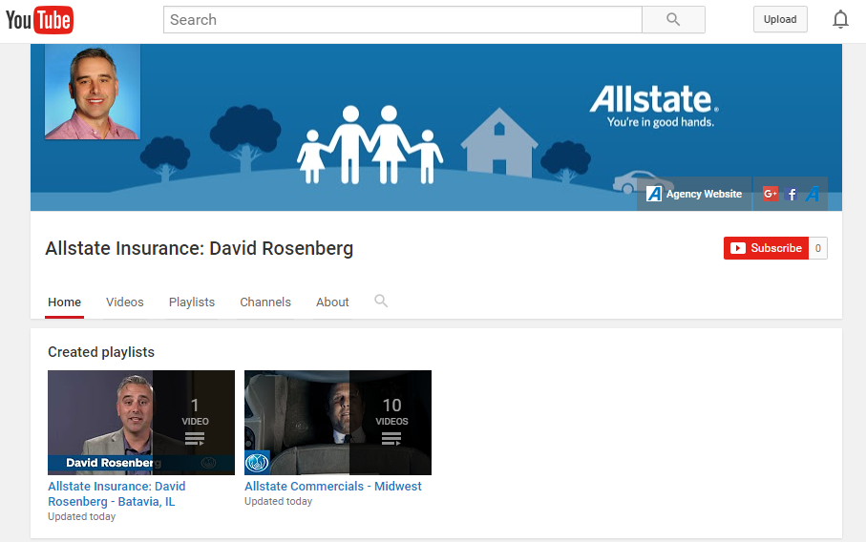Switch to the Videos tab
The height and width of the screenshot is (542, 866).
point(125,302)
